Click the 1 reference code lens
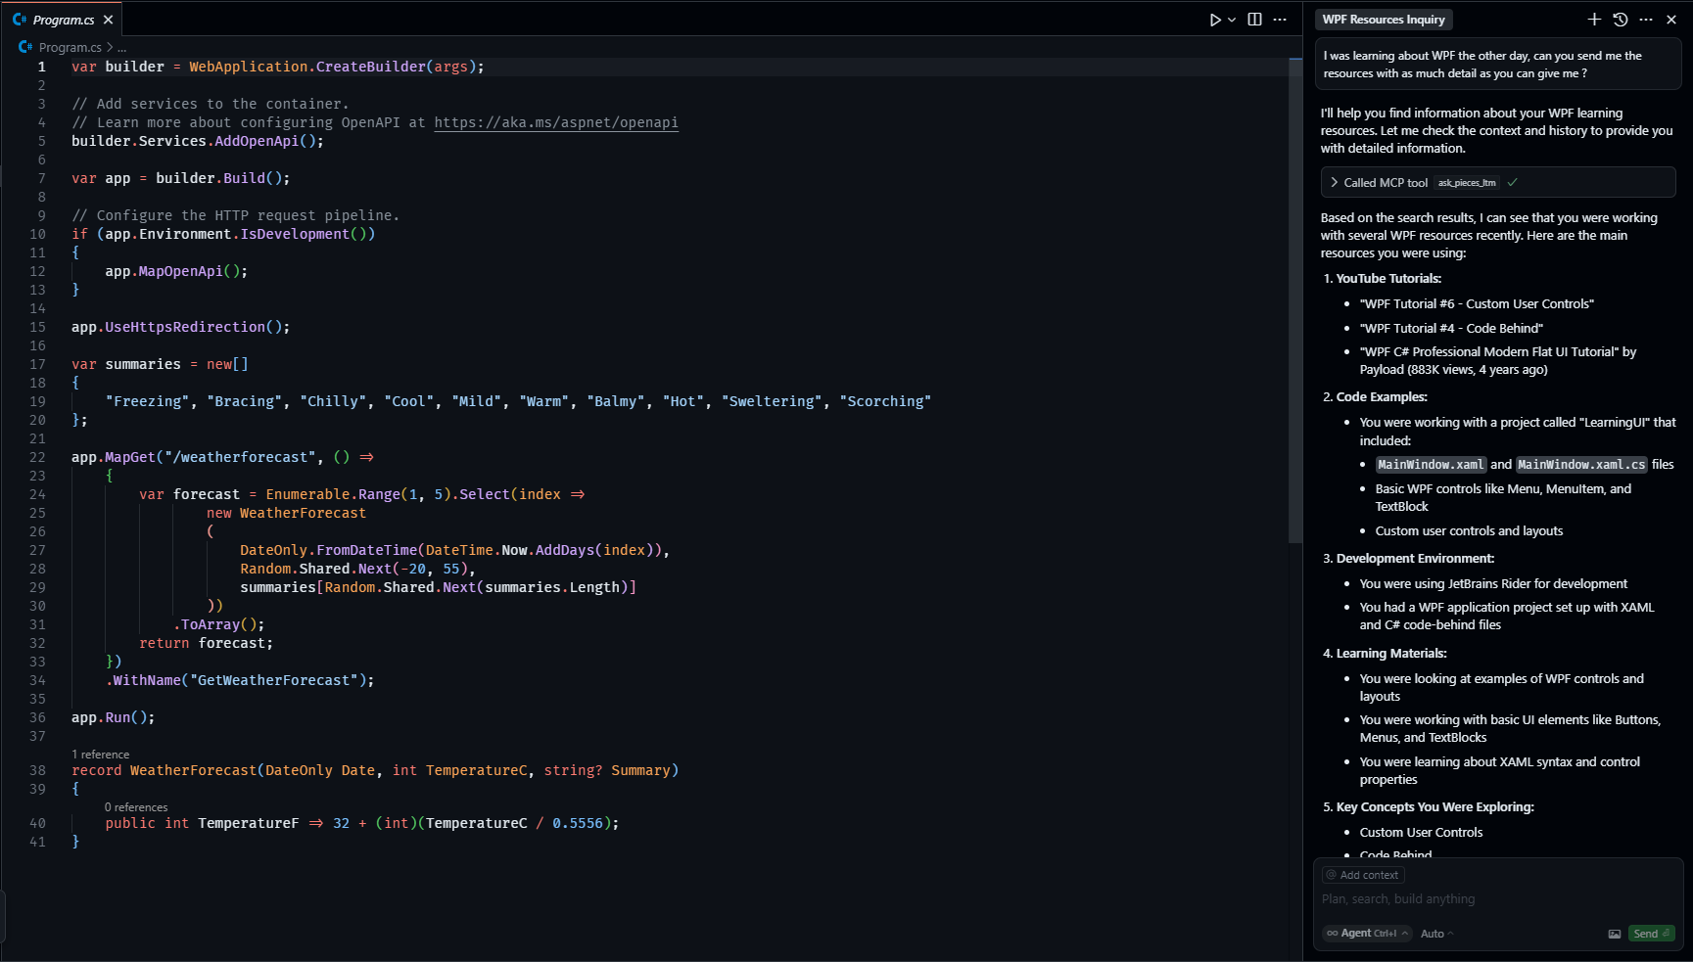The height and width of the screenshot is (962, 1693). point(100,755)
